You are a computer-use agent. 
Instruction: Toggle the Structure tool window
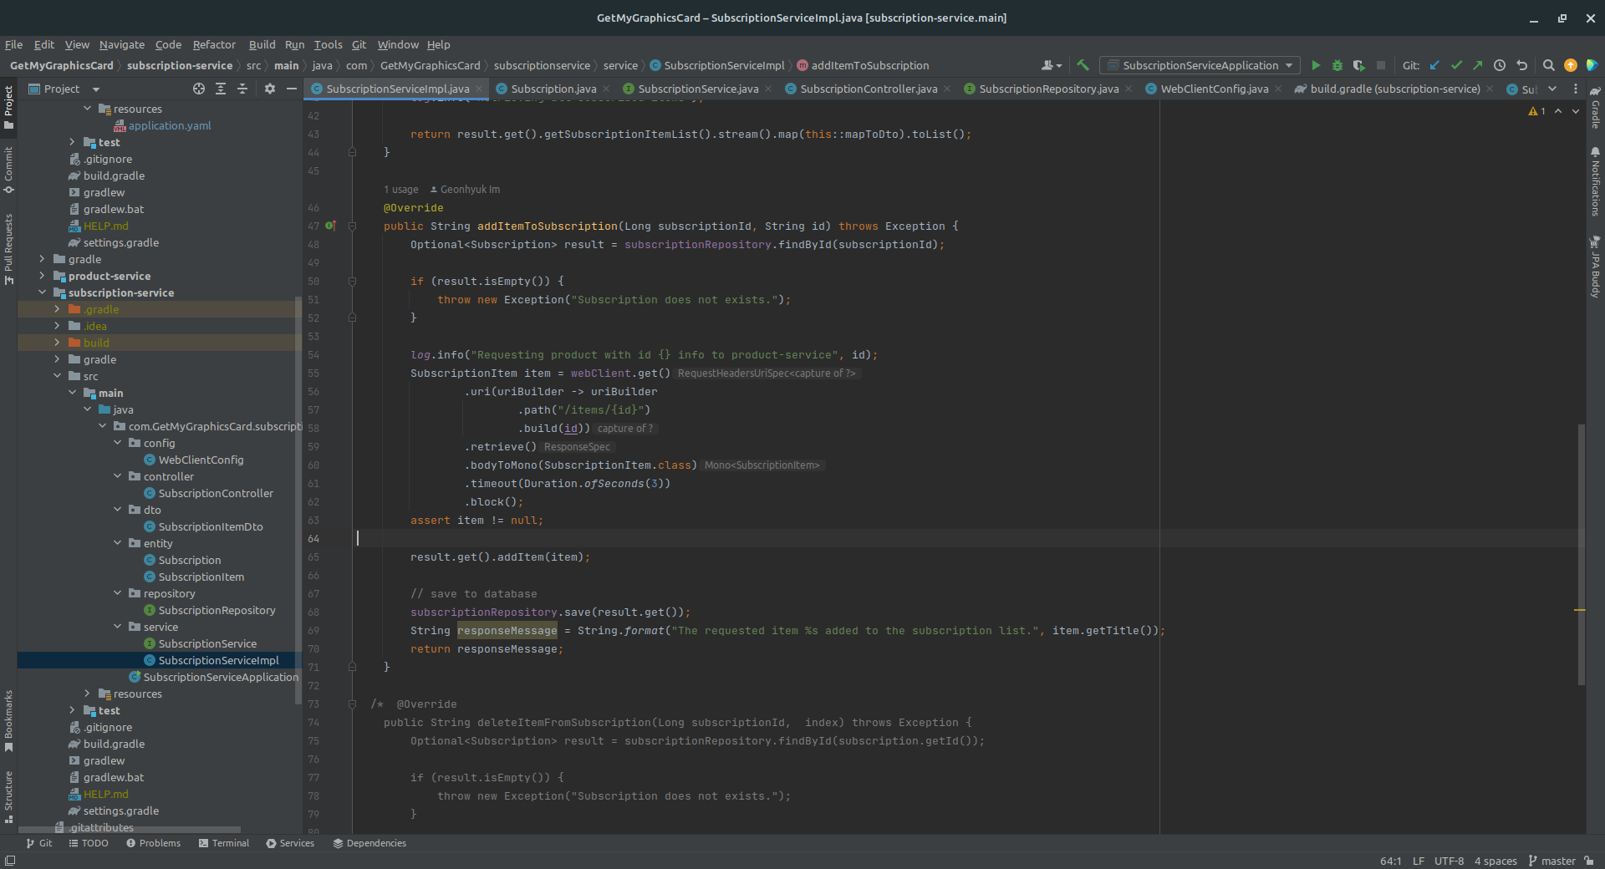click(8, 795)
